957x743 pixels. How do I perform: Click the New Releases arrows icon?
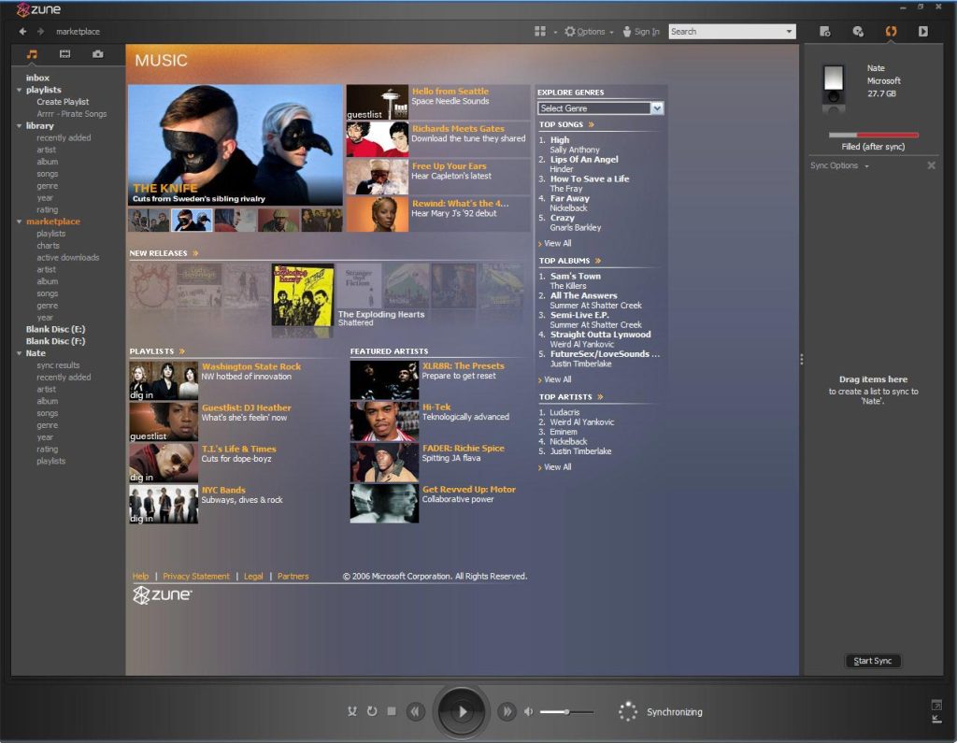195,252
